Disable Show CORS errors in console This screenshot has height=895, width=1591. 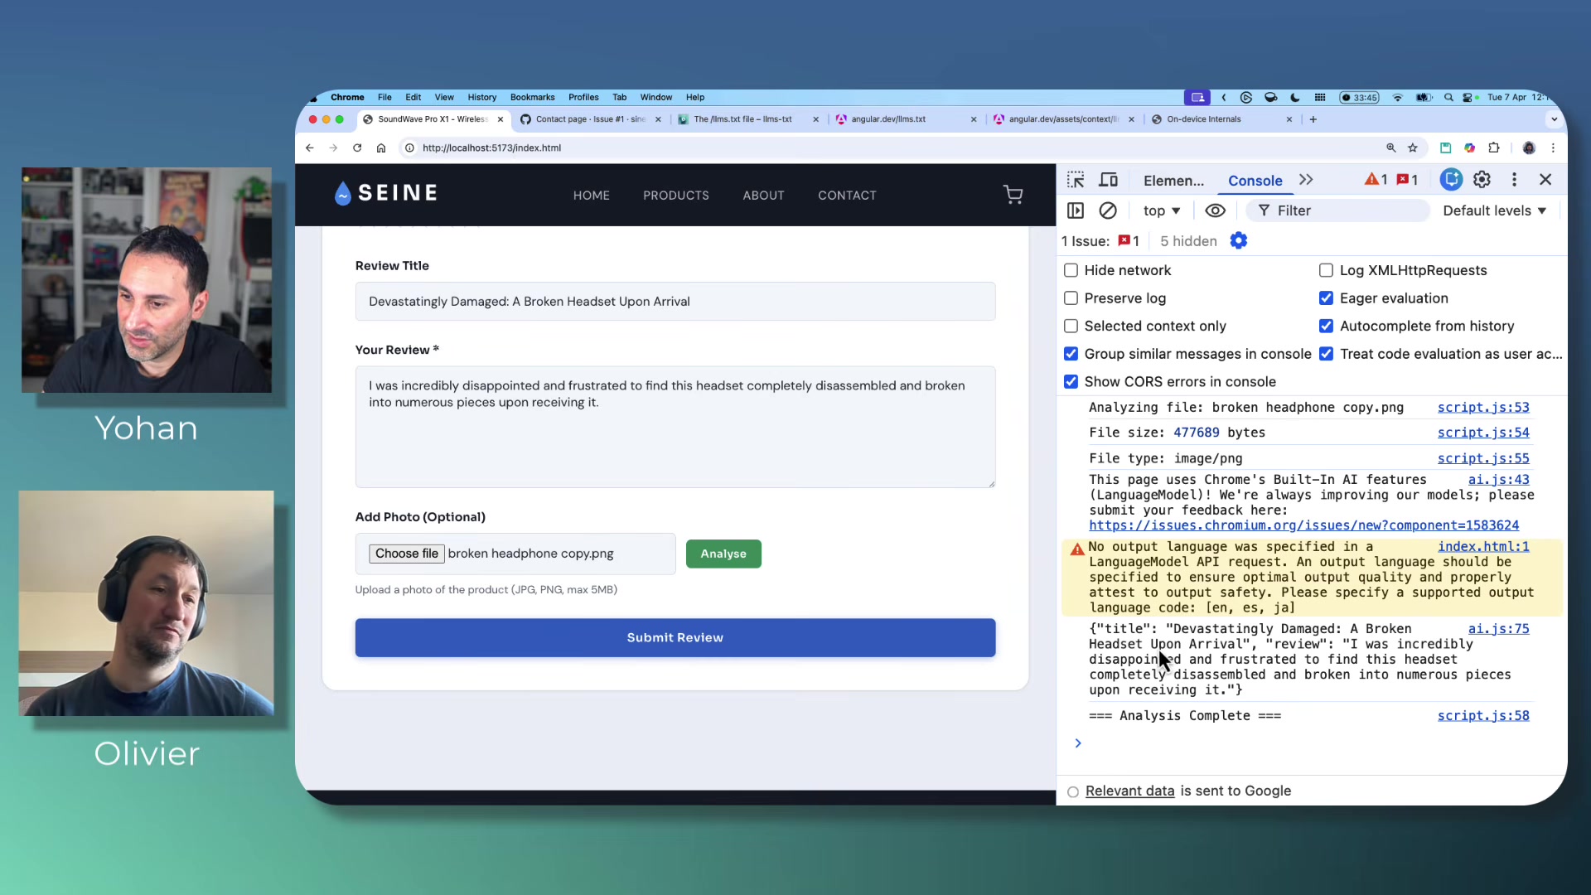click(1071, 381)
